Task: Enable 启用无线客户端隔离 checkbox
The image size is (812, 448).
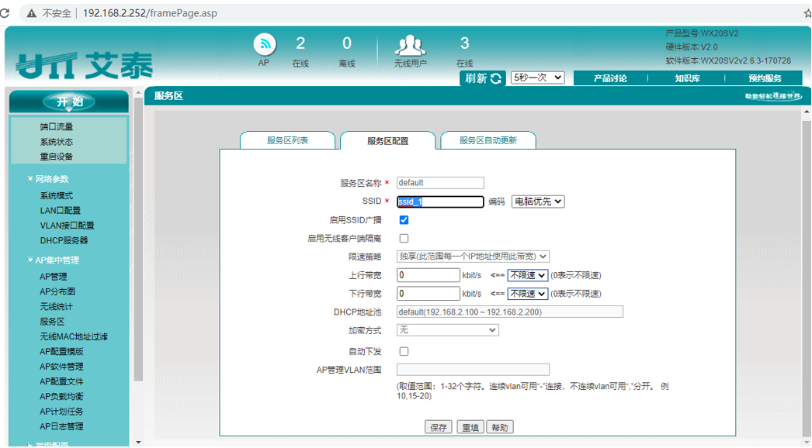Action: point(404,239)
